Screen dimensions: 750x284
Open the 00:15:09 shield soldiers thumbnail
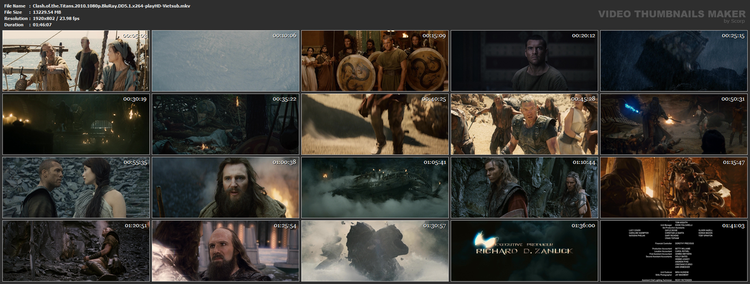[375, 61]
